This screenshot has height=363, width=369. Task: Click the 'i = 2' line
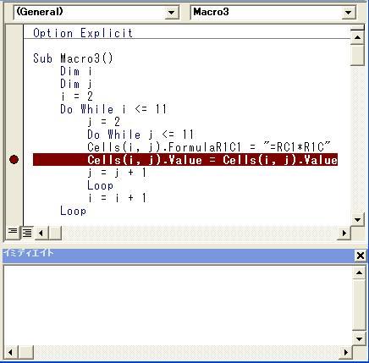77,96
